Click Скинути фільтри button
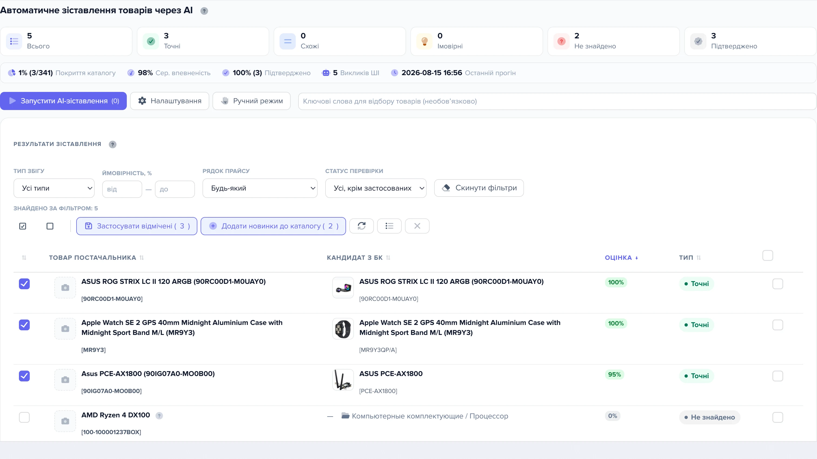 tap(479, 188)
